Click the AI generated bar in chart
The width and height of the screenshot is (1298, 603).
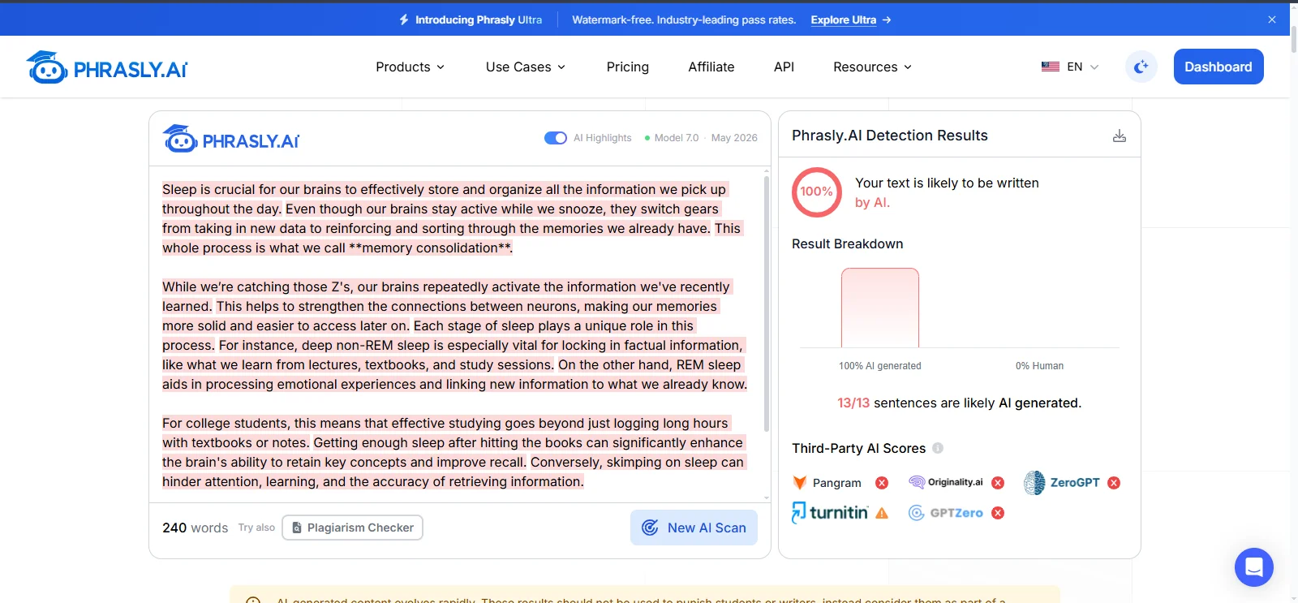tap(880, 308)
